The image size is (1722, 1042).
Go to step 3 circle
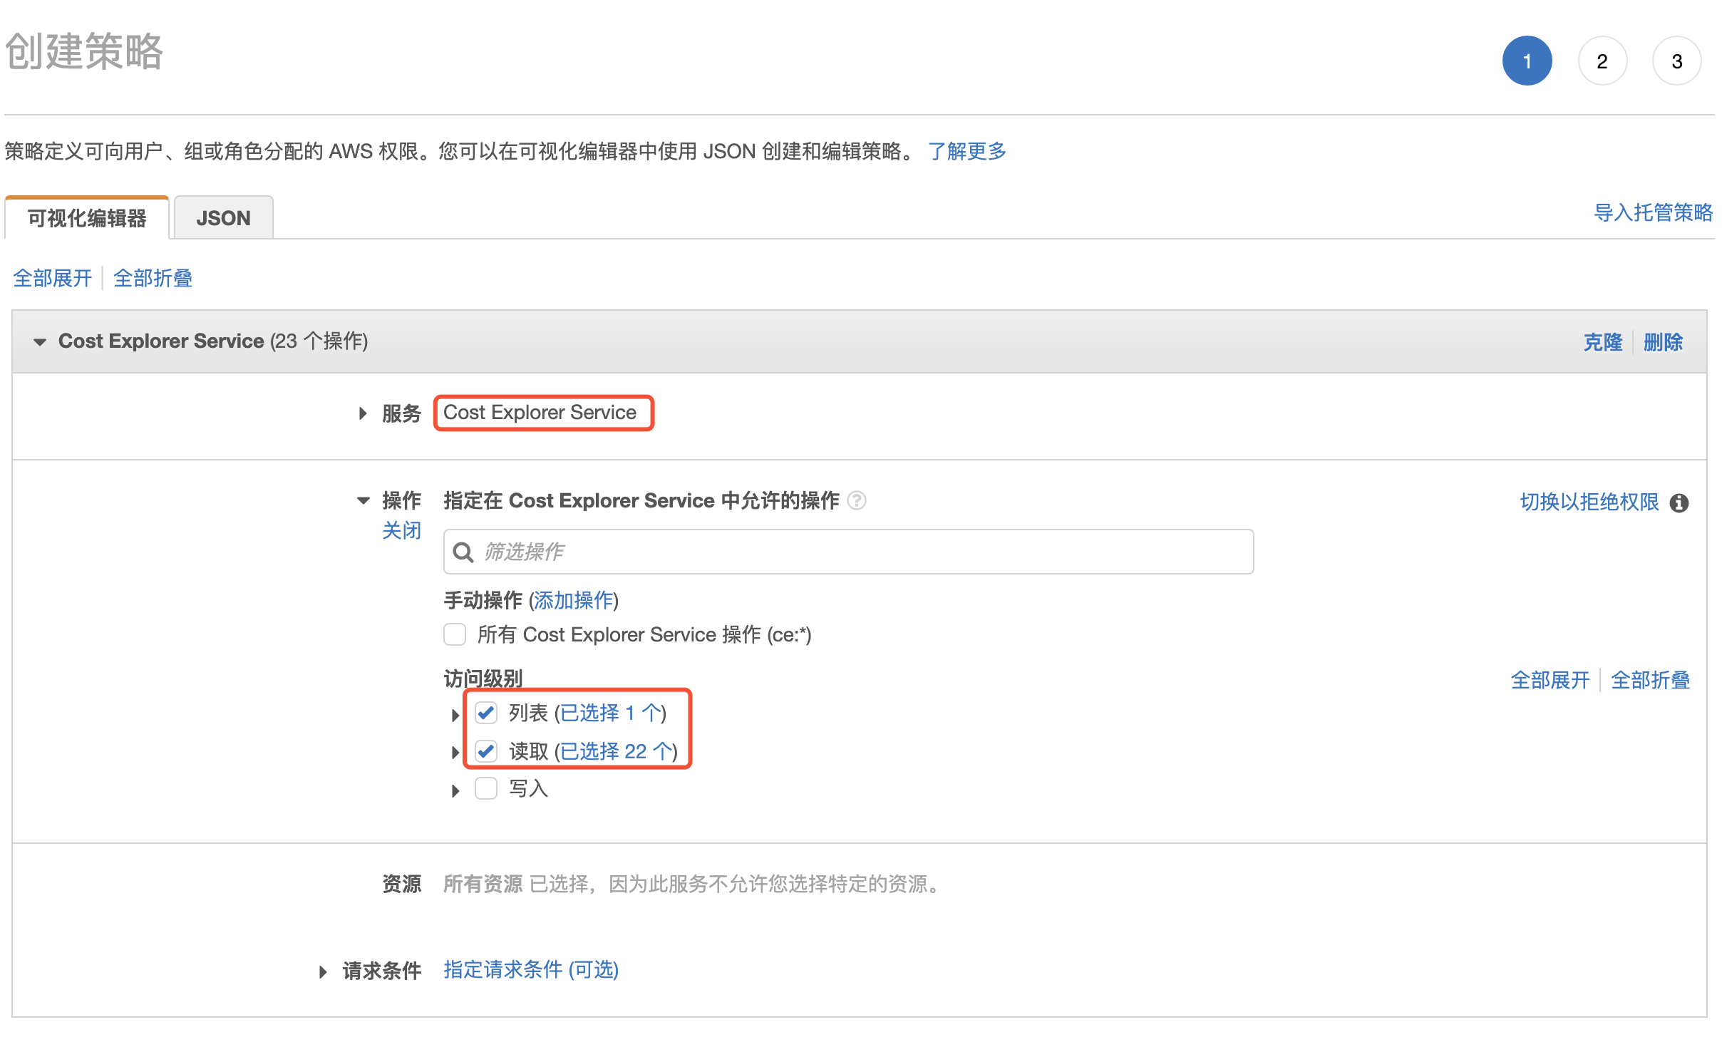click(1677, 61)
